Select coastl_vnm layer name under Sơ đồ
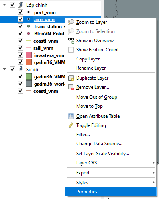 [46, 91]
